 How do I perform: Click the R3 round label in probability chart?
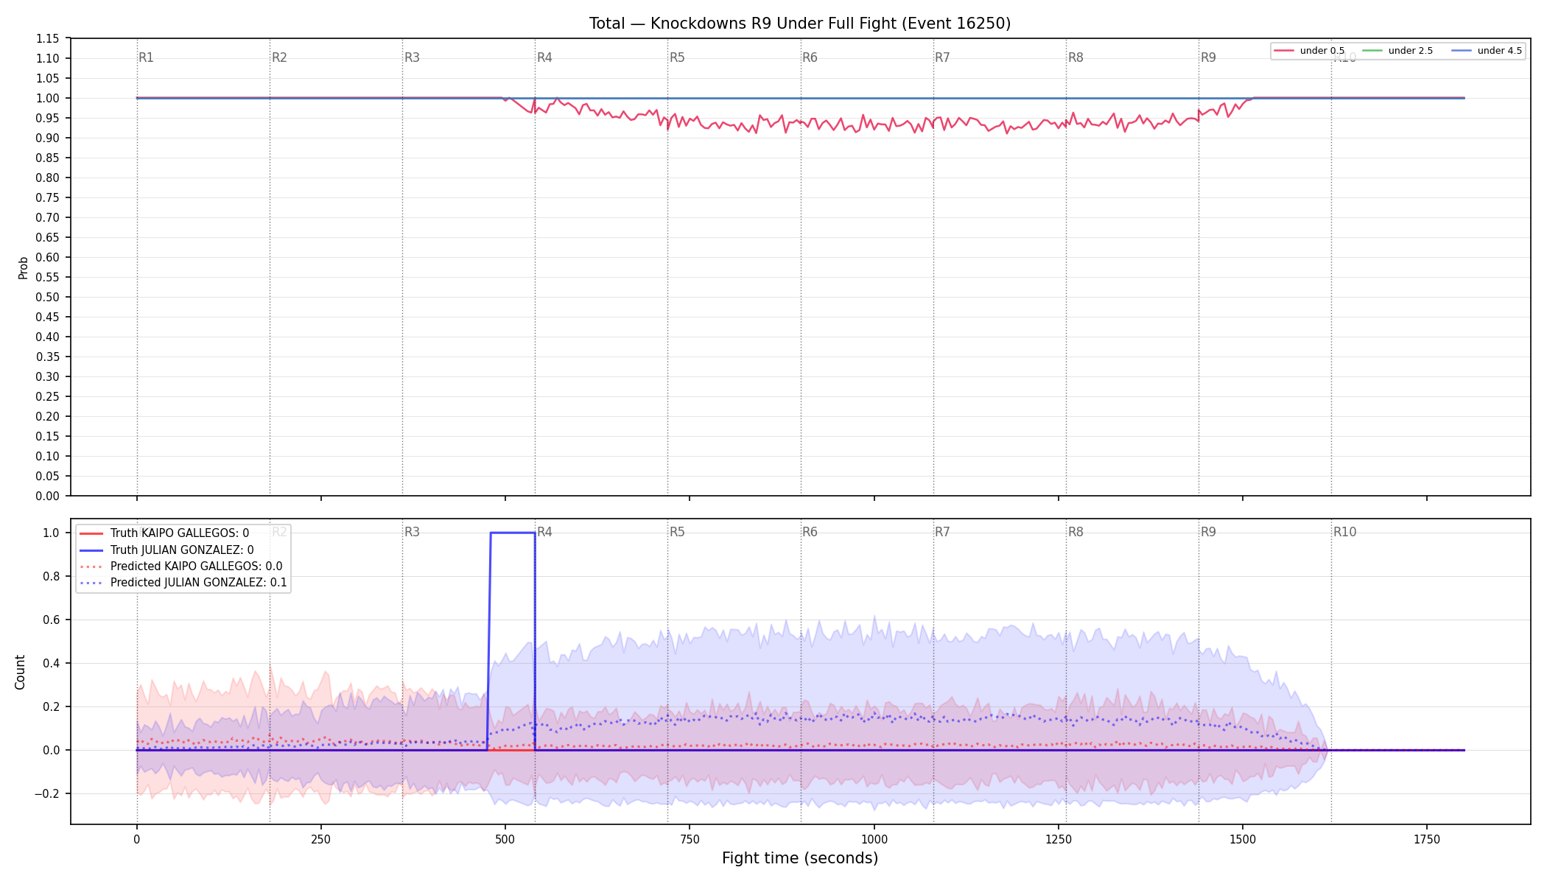pyautogui.click(x=412, y=57)
